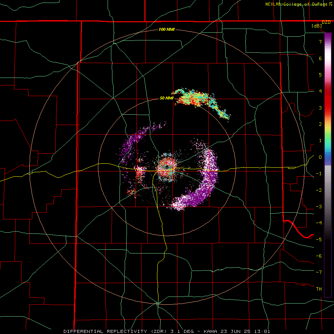
Task: Click the "[dB]" units label
Action: tap(317, 26)
